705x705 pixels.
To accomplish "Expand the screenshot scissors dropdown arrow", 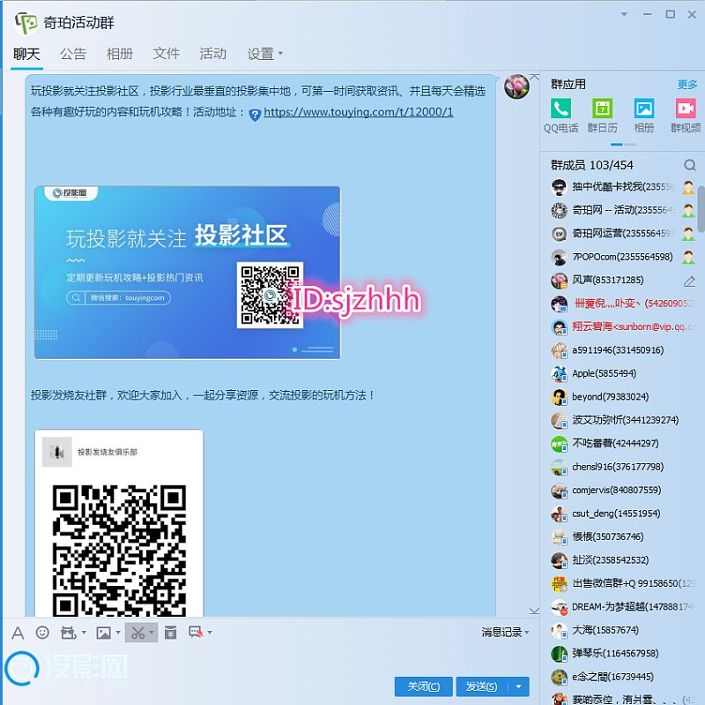I will tap(152, 633).
